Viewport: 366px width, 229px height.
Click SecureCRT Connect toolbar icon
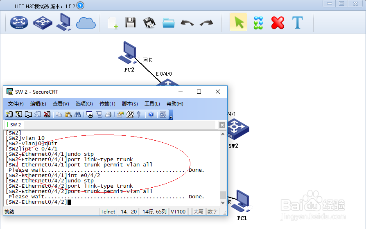(x=9, y=114)
